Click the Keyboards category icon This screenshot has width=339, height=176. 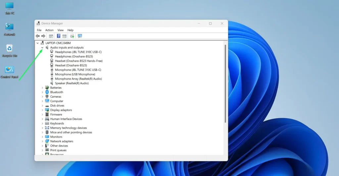point(47,123)
